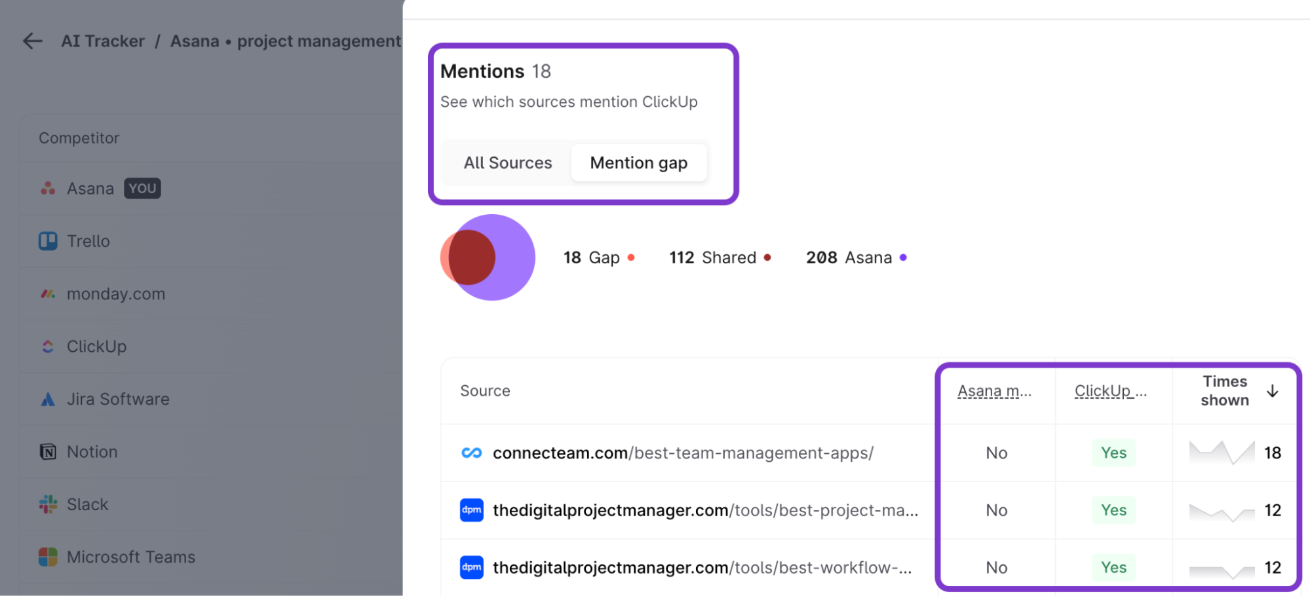Click the Asana mentions column header
Image resolution: width=1310 pixels, height=596 pixels.
[x=994, y=391]
